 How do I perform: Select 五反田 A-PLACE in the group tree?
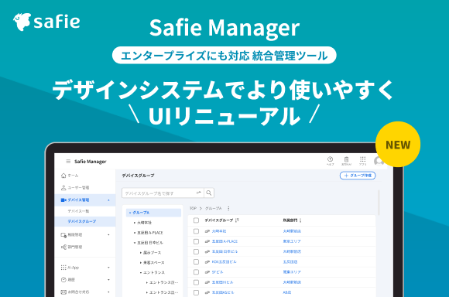click(x=150, y=233)
